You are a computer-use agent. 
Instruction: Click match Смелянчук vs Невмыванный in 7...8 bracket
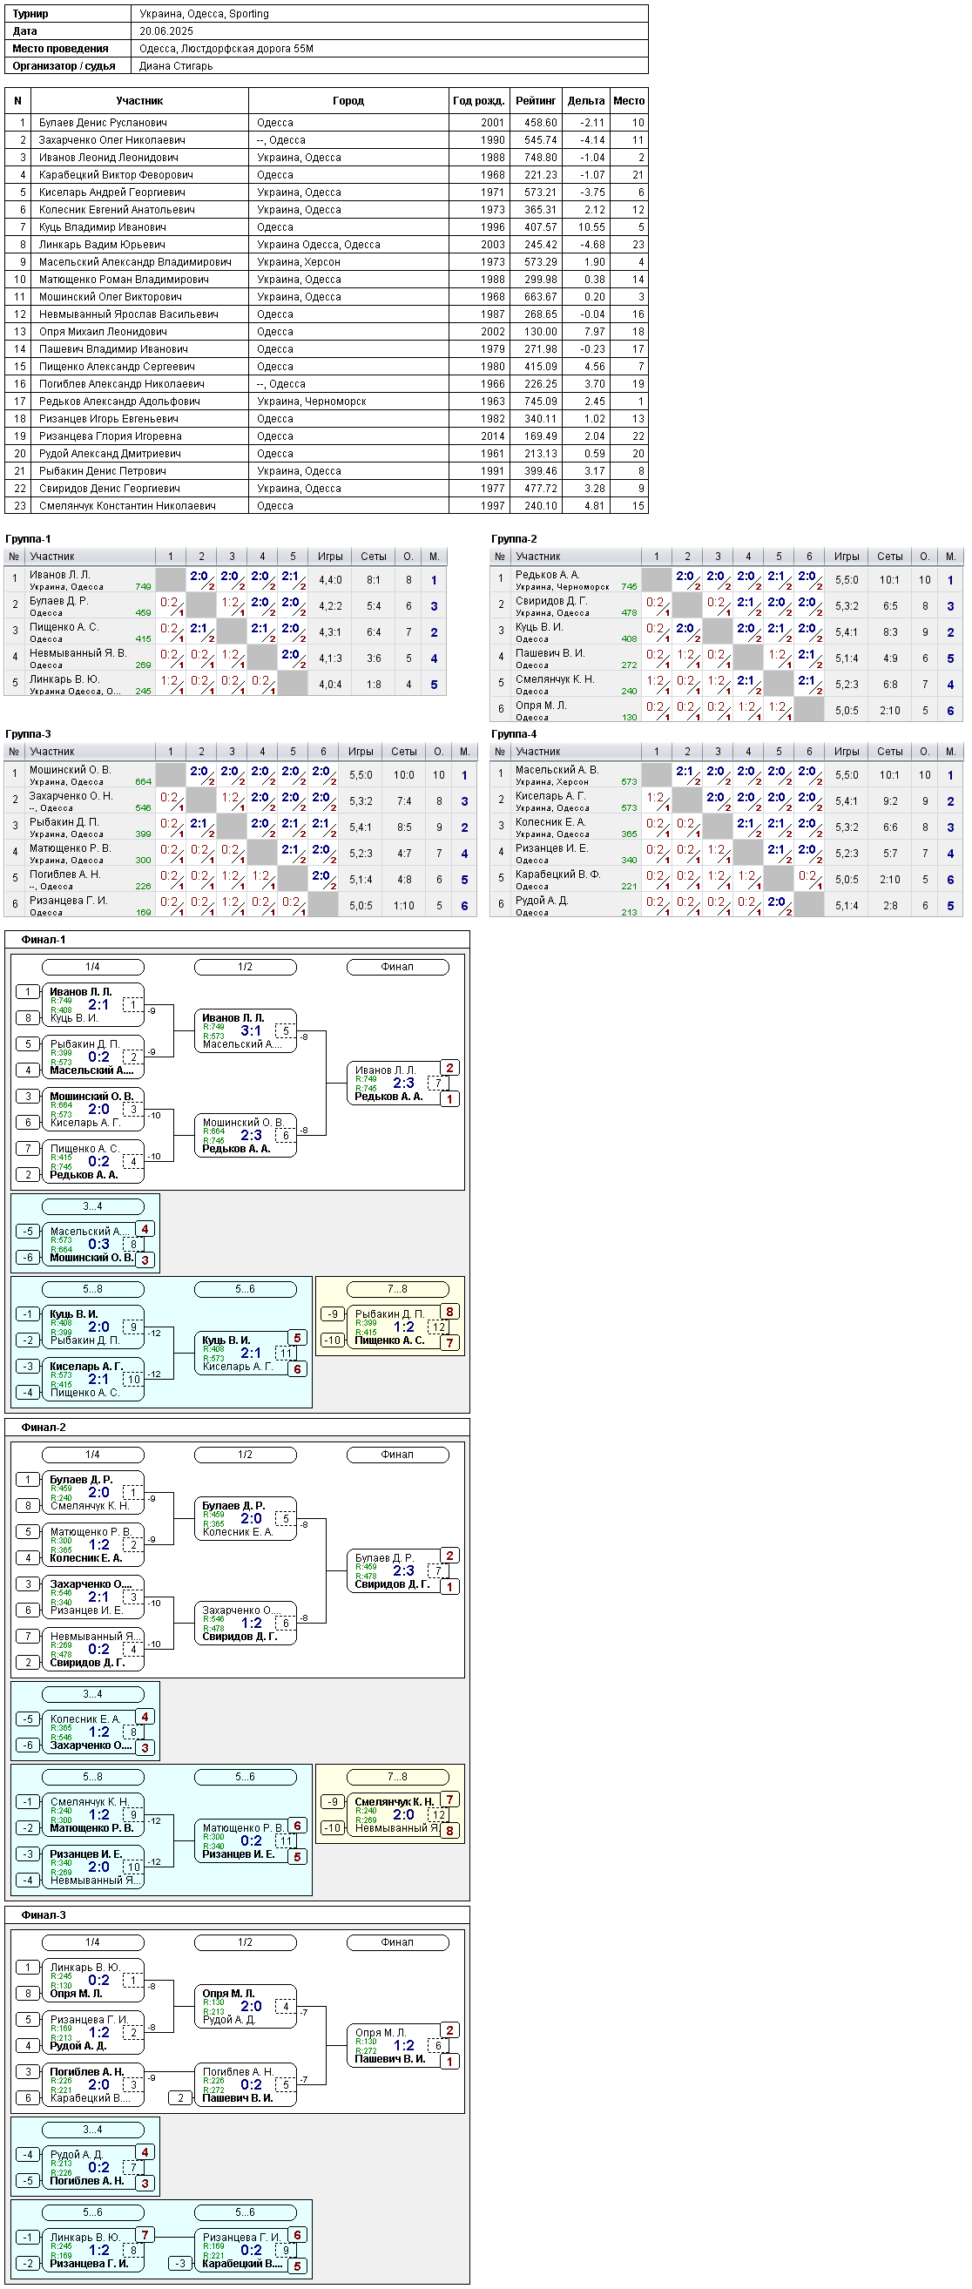pyautogui.click(x=397, y=1815)
